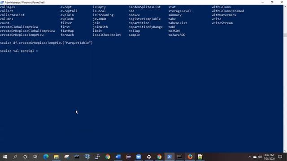
Task: Open the Windows Start menu
Action: click(5, 157)
